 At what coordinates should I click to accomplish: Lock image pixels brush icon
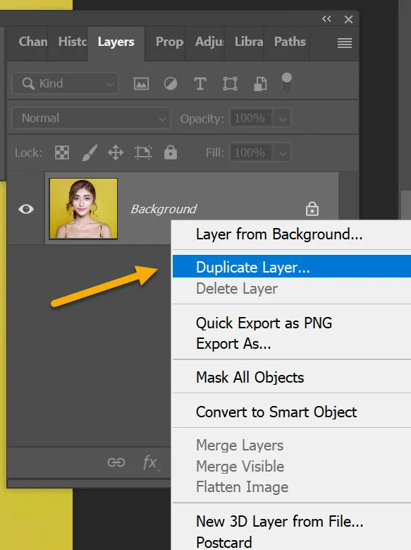(x=90, y=153)
